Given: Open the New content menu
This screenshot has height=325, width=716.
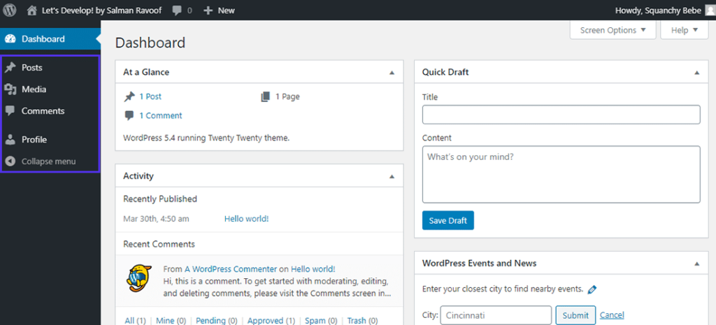Looking at the screenshot, I should point(219,10).
